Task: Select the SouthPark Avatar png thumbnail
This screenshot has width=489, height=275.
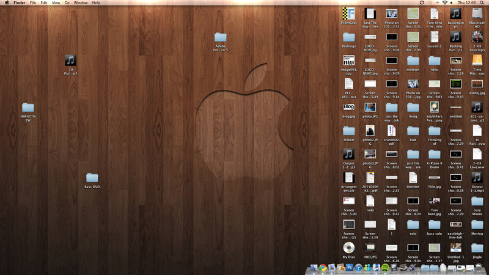Action: pos(435,108)
